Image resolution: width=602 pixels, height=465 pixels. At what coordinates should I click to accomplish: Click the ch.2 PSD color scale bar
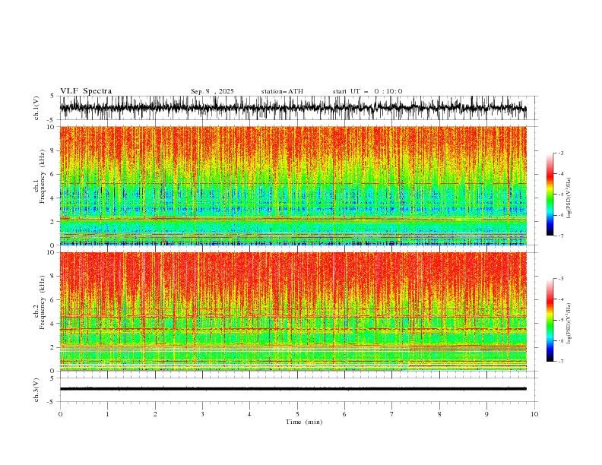pos(550,320)
